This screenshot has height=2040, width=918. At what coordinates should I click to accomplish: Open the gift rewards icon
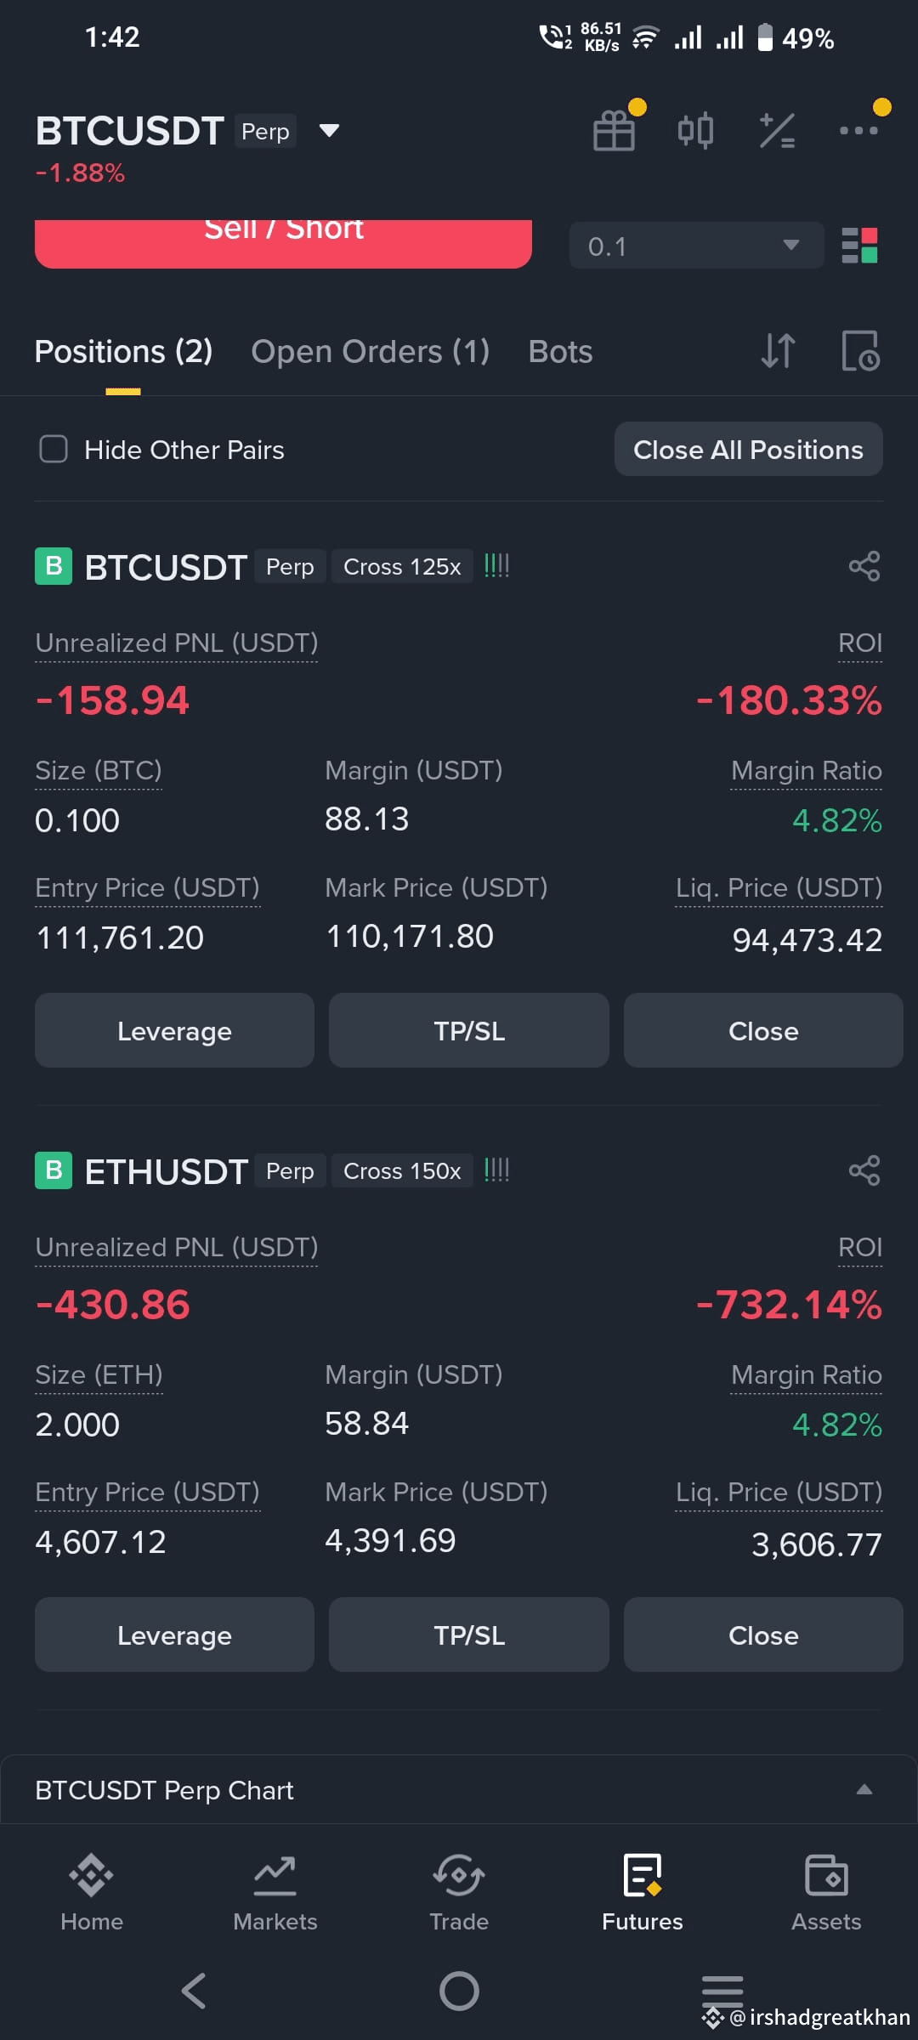pyautogui.click(x=614, y=132)
